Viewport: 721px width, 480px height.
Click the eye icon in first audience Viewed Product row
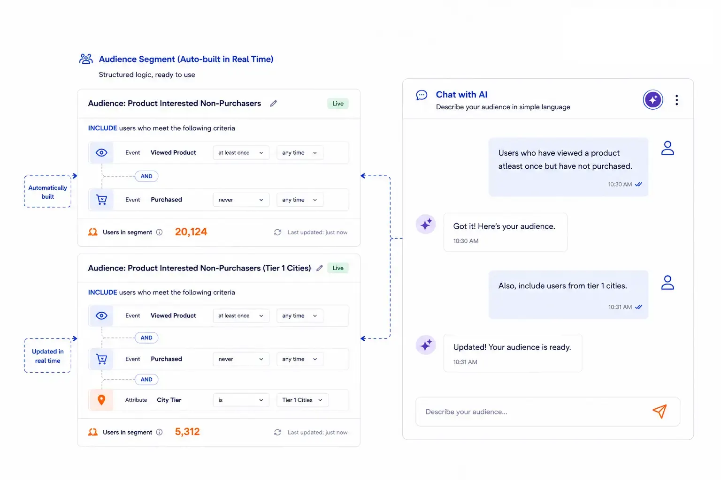coord(101,153)
